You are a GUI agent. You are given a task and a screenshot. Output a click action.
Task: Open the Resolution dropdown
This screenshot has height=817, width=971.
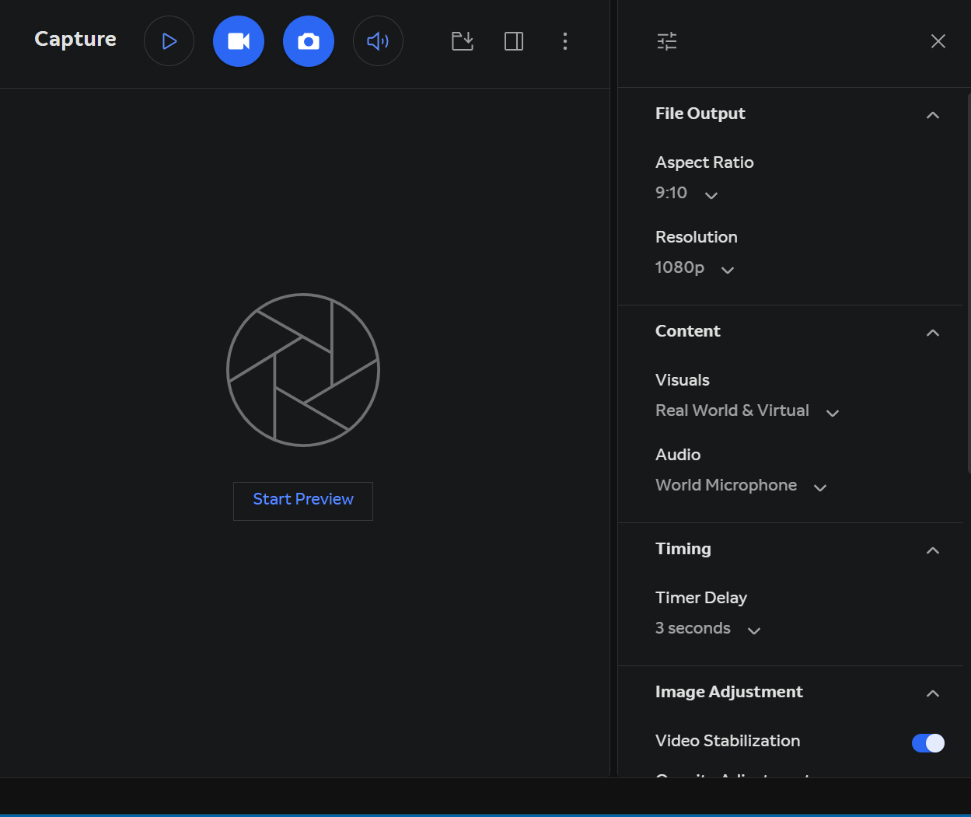727,270
